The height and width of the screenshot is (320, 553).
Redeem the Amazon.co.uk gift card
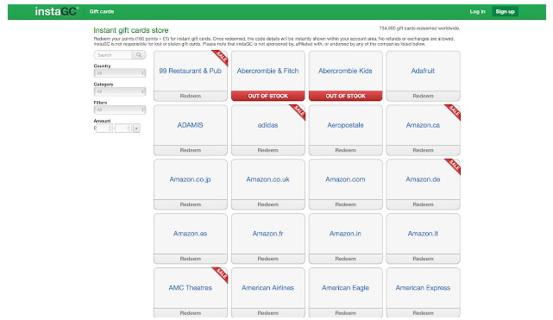click(x=268, y=204)
